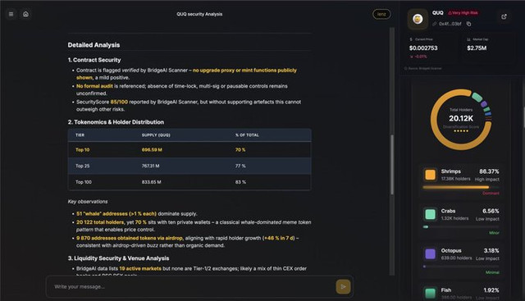Select the Fish tier icon
This screenshot has height=301, width=525.
point(430,293)
